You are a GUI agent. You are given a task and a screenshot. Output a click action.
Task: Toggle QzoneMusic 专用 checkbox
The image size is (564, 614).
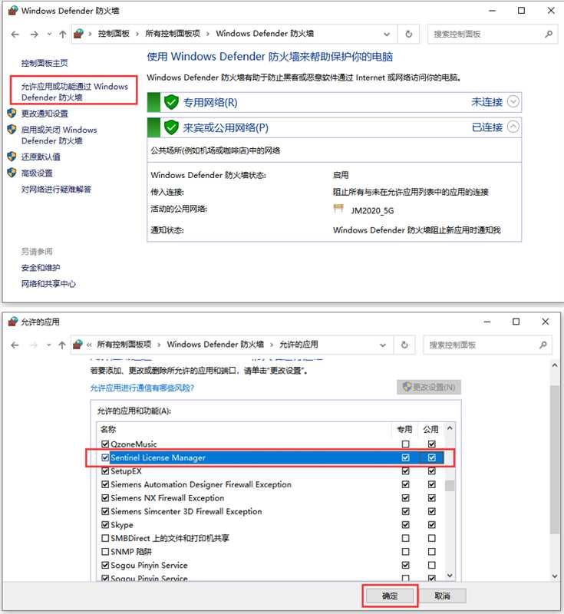405,444
